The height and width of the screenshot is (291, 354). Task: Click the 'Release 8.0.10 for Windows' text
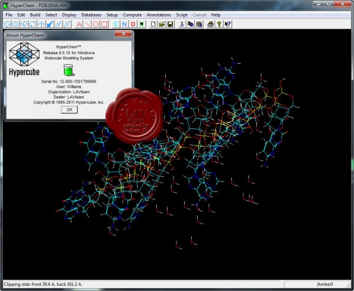click(x=69, y=53)
